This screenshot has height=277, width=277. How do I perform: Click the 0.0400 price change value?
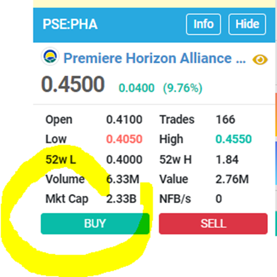(x=137, y=88)
